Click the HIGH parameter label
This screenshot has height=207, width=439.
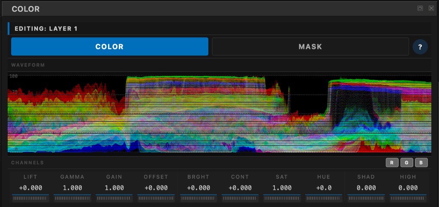pyautogui.click(x=408, y=177)
